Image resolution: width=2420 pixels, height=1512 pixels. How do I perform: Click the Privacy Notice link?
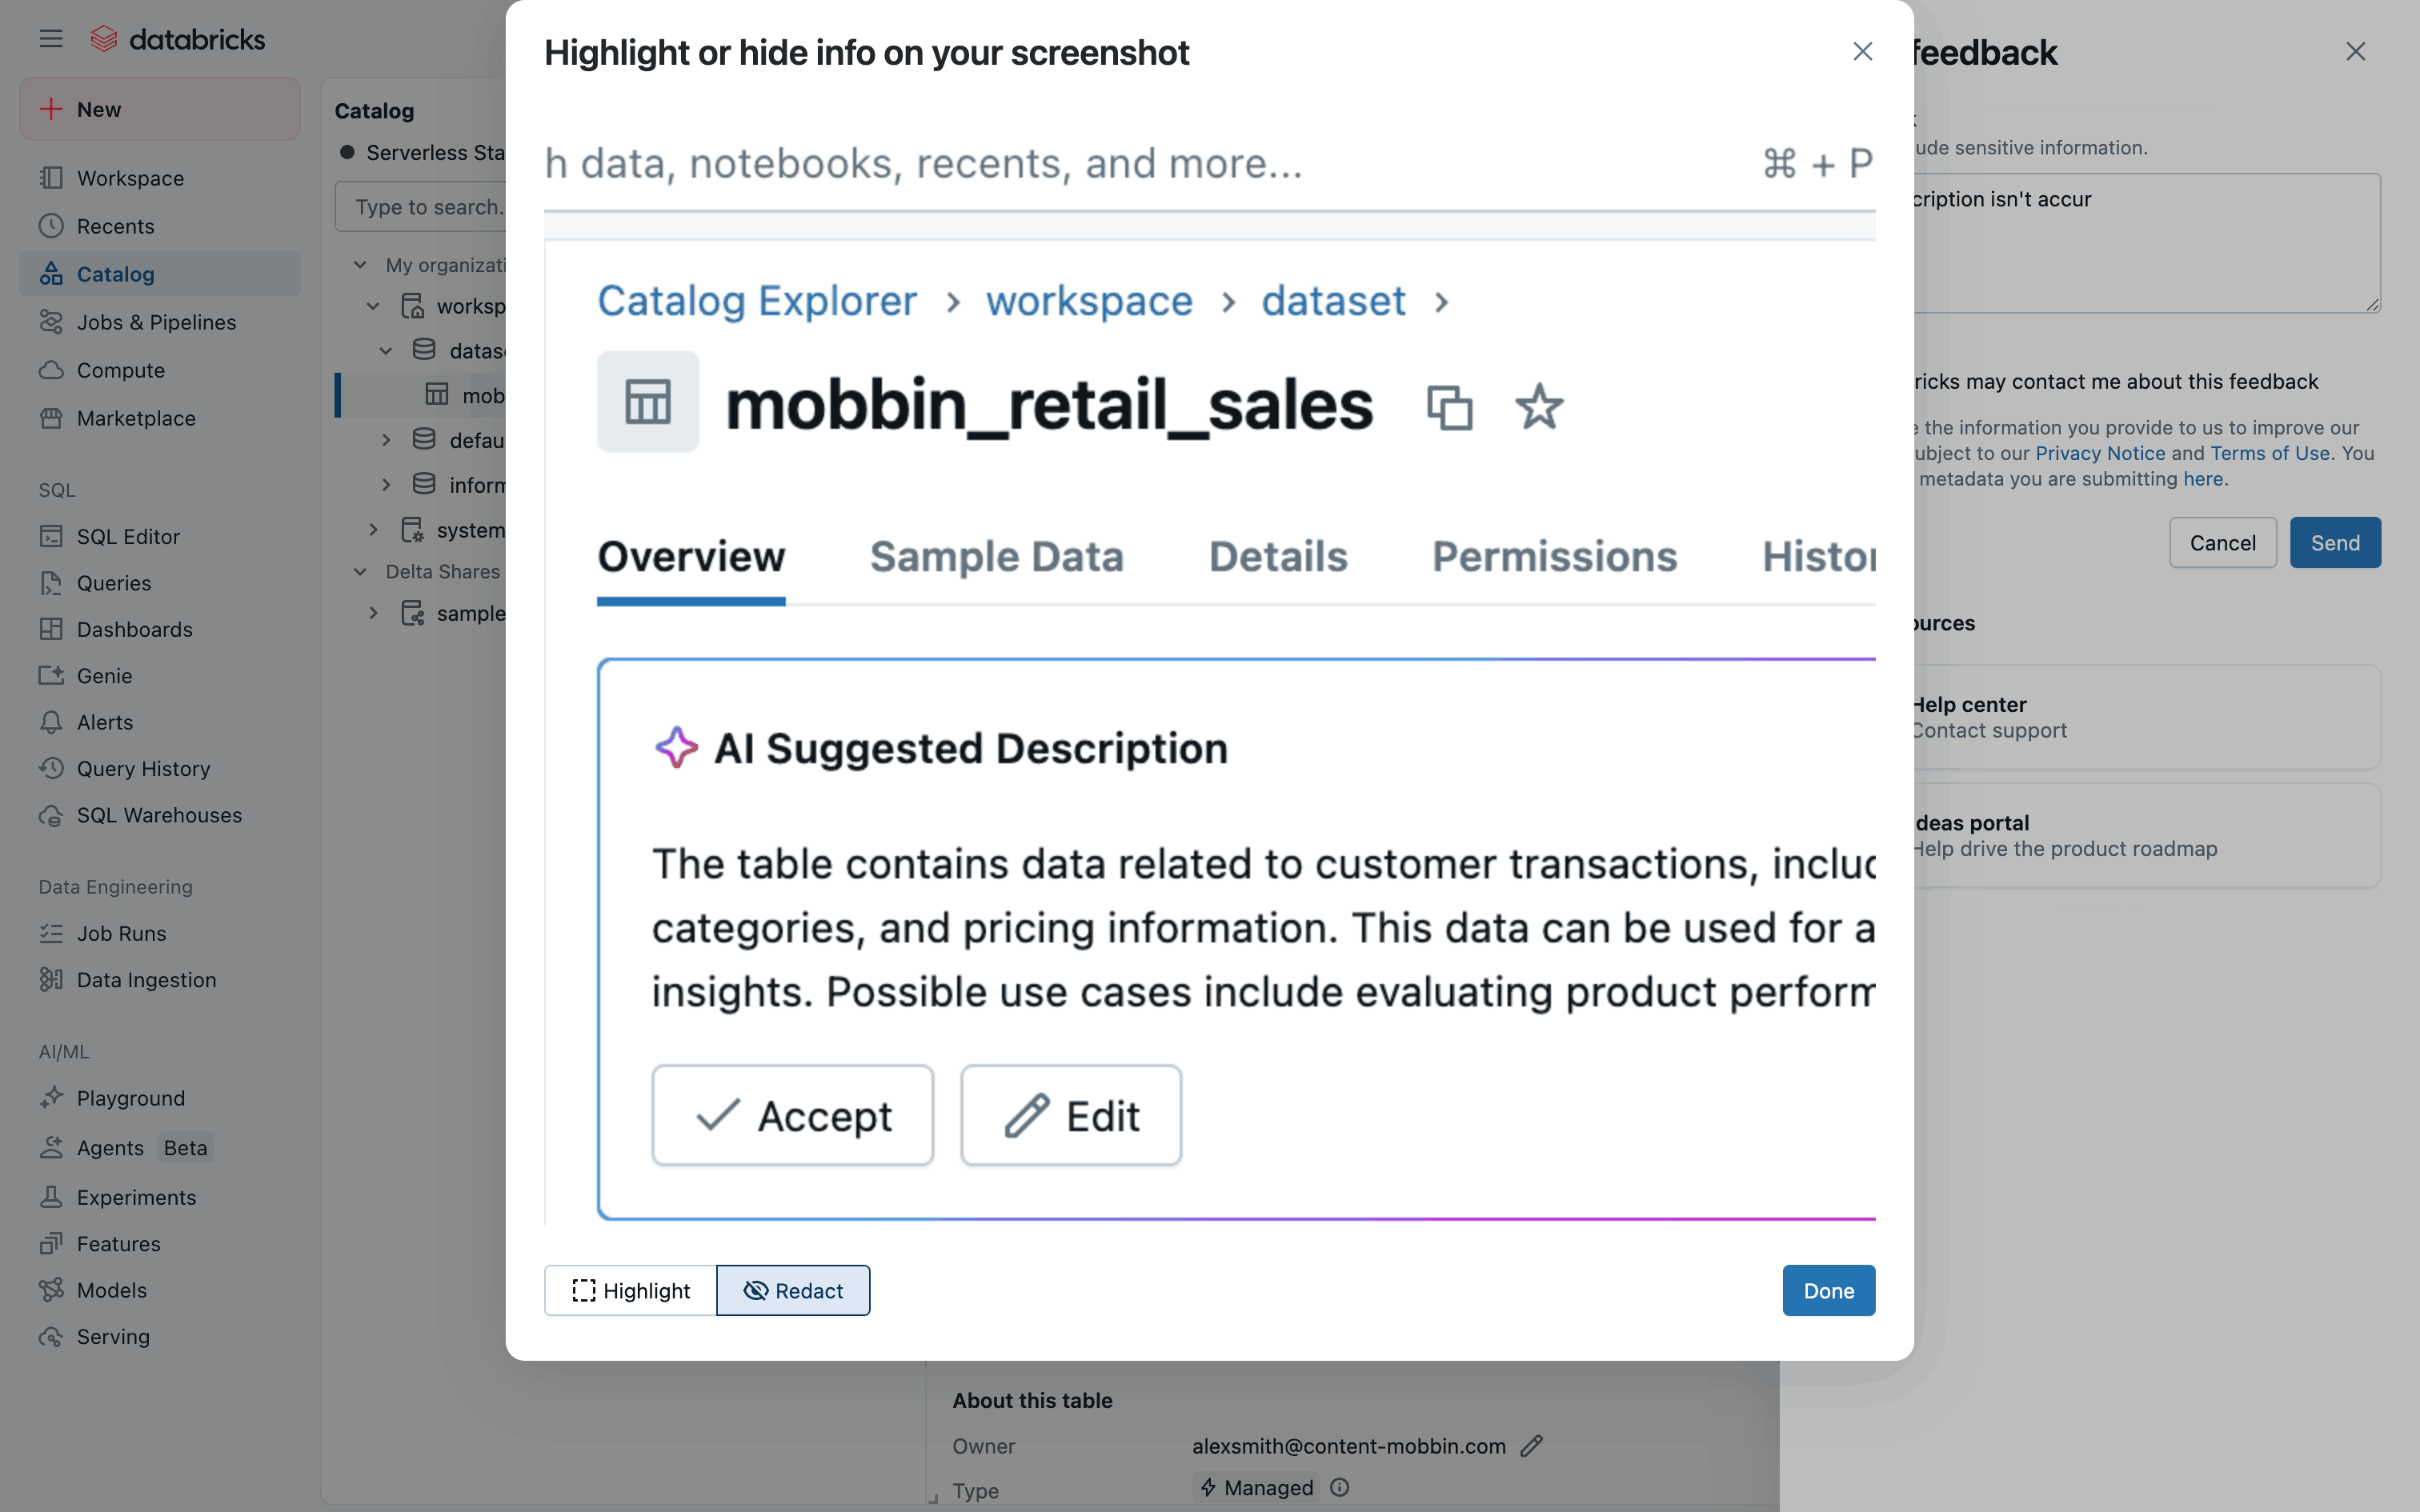coord(2099,453)
